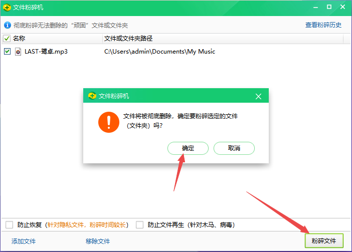The height and width of the screenshot is (252, 352).
Task: Confirm shredding with the 确定 button
Action: click(x=188, y=148)
